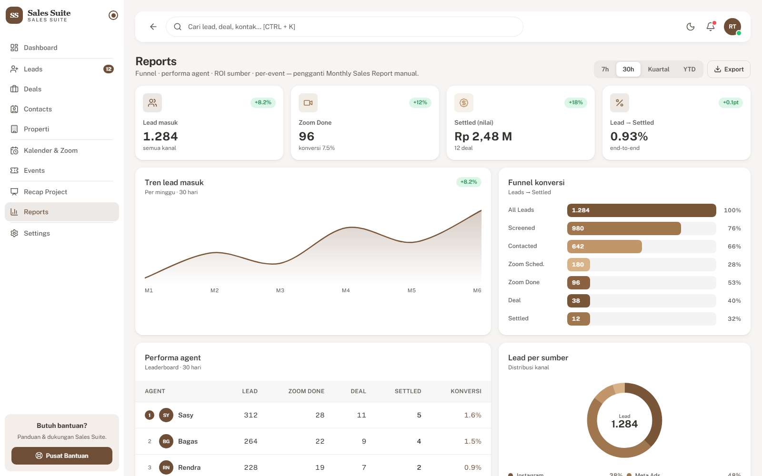The height and width of the screenshot is (476, 762).
Task: Click the Events ticket icon
Action: pos(14,170)
